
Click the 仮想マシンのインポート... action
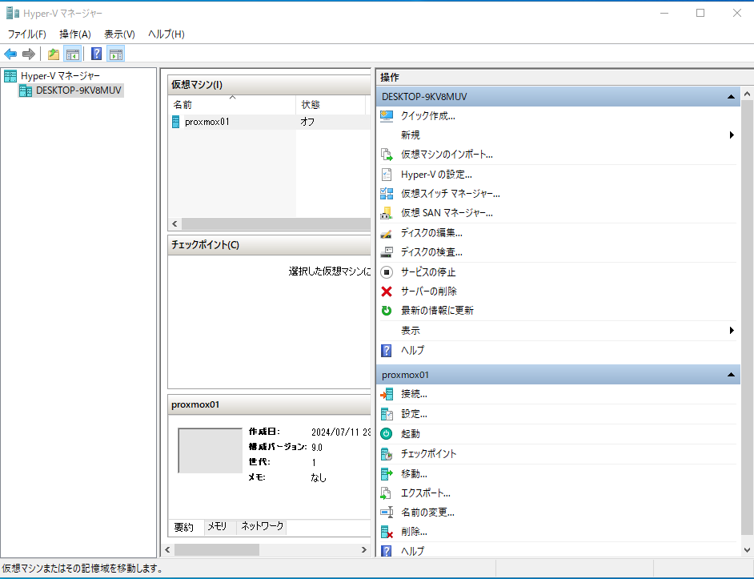(447, 155)
